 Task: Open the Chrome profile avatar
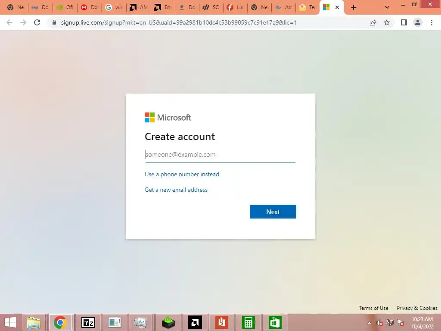[418, 22]
